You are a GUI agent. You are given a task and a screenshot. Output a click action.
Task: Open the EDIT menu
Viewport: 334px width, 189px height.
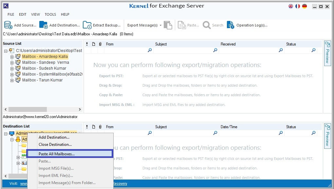click(x=23, y=14)
